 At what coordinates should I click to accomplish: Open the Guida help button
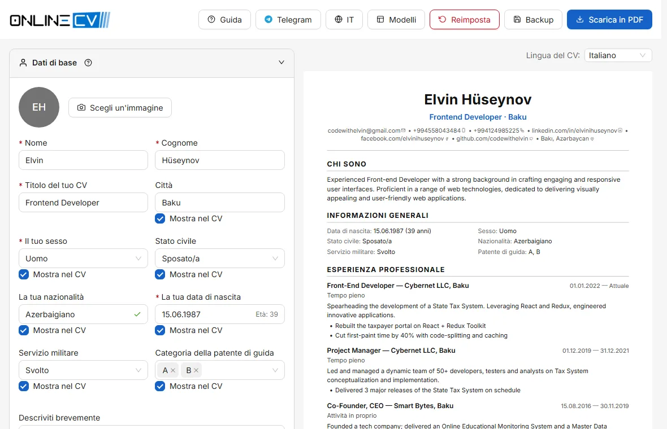pyautogui.click(x=224, y=20)
